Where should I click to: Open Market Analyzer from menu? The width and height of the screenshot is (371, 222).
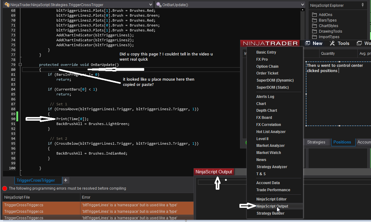point(271,146)
